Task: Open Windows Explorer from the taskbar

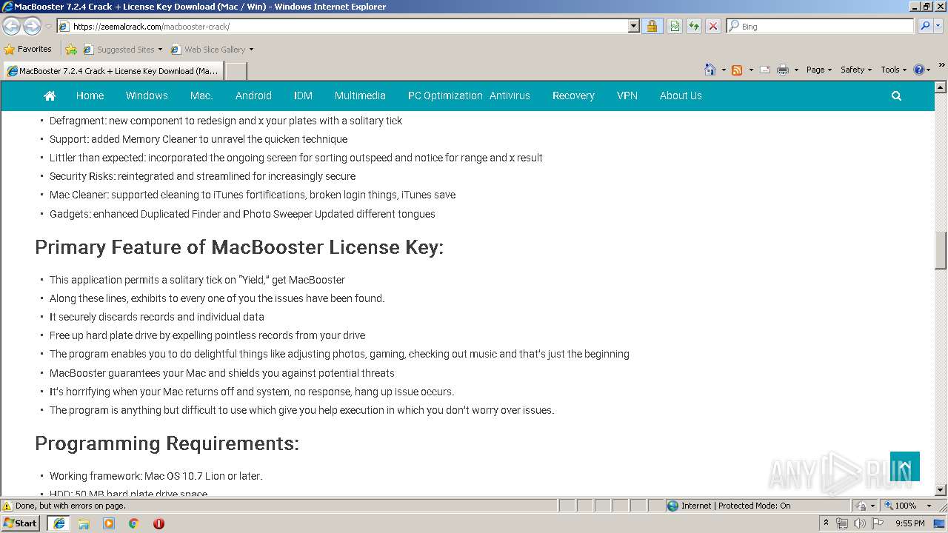Action: 84,523
